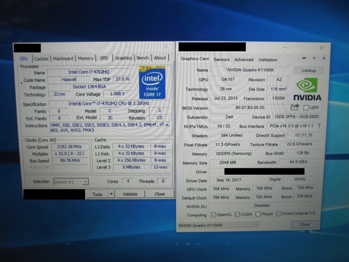
Task: Click the Subvendor value Dell
Action: tap(229, 117)
